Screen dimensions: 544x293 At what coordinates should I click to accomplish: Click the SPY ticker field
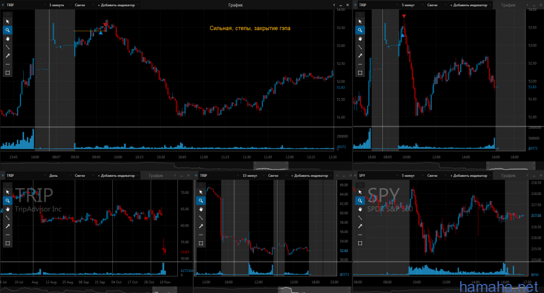378,176
